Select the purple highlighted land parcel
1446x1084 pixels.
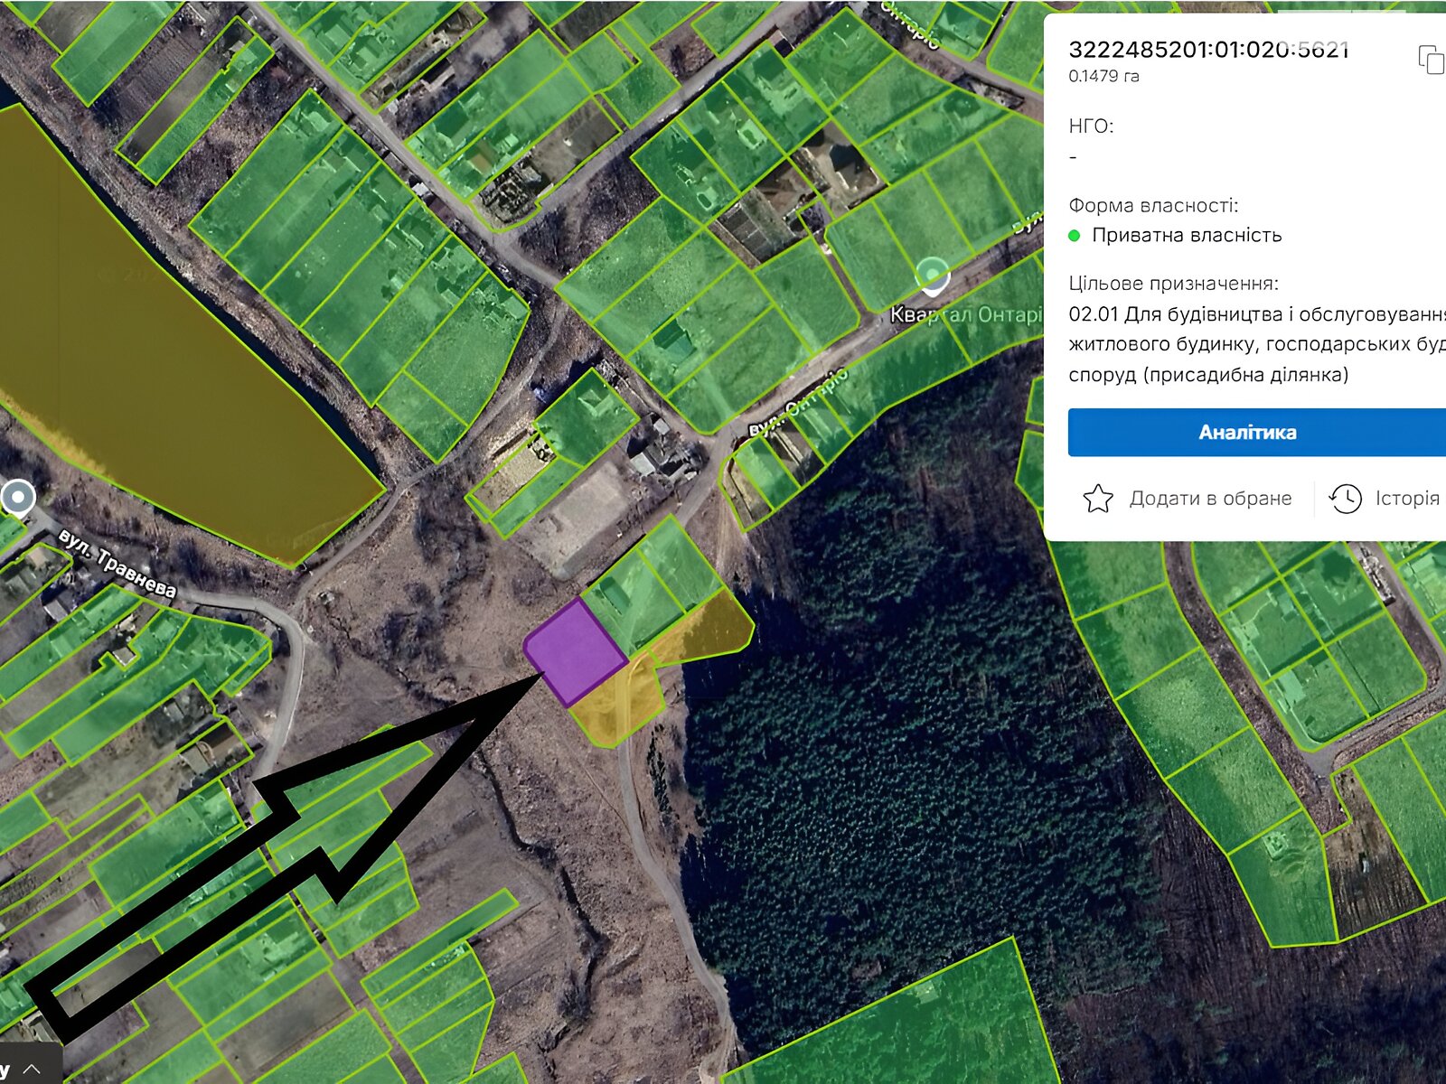[576, 650]
